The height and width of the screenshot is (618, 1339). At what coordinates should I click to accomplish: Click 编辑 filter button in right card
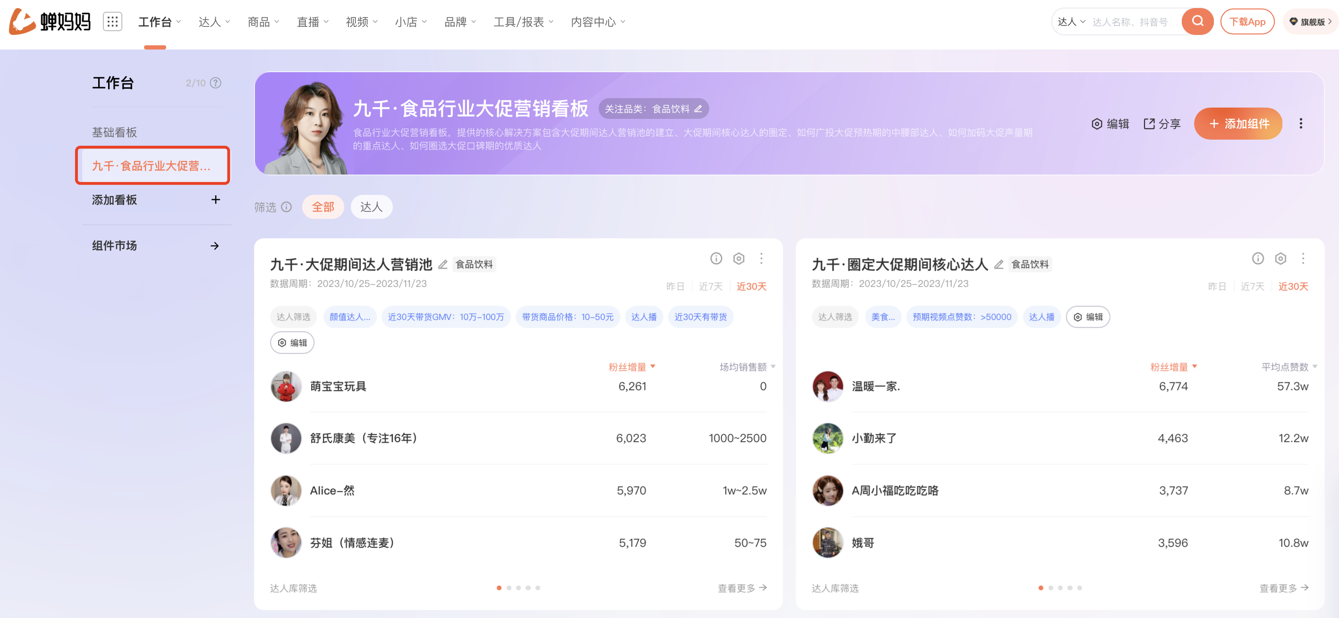1088,317
